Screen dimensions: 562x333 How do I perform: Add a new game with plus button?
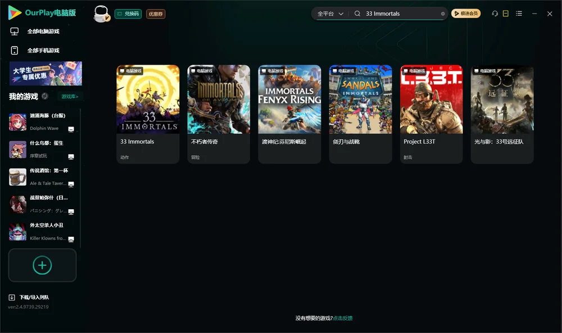(42, 265)
